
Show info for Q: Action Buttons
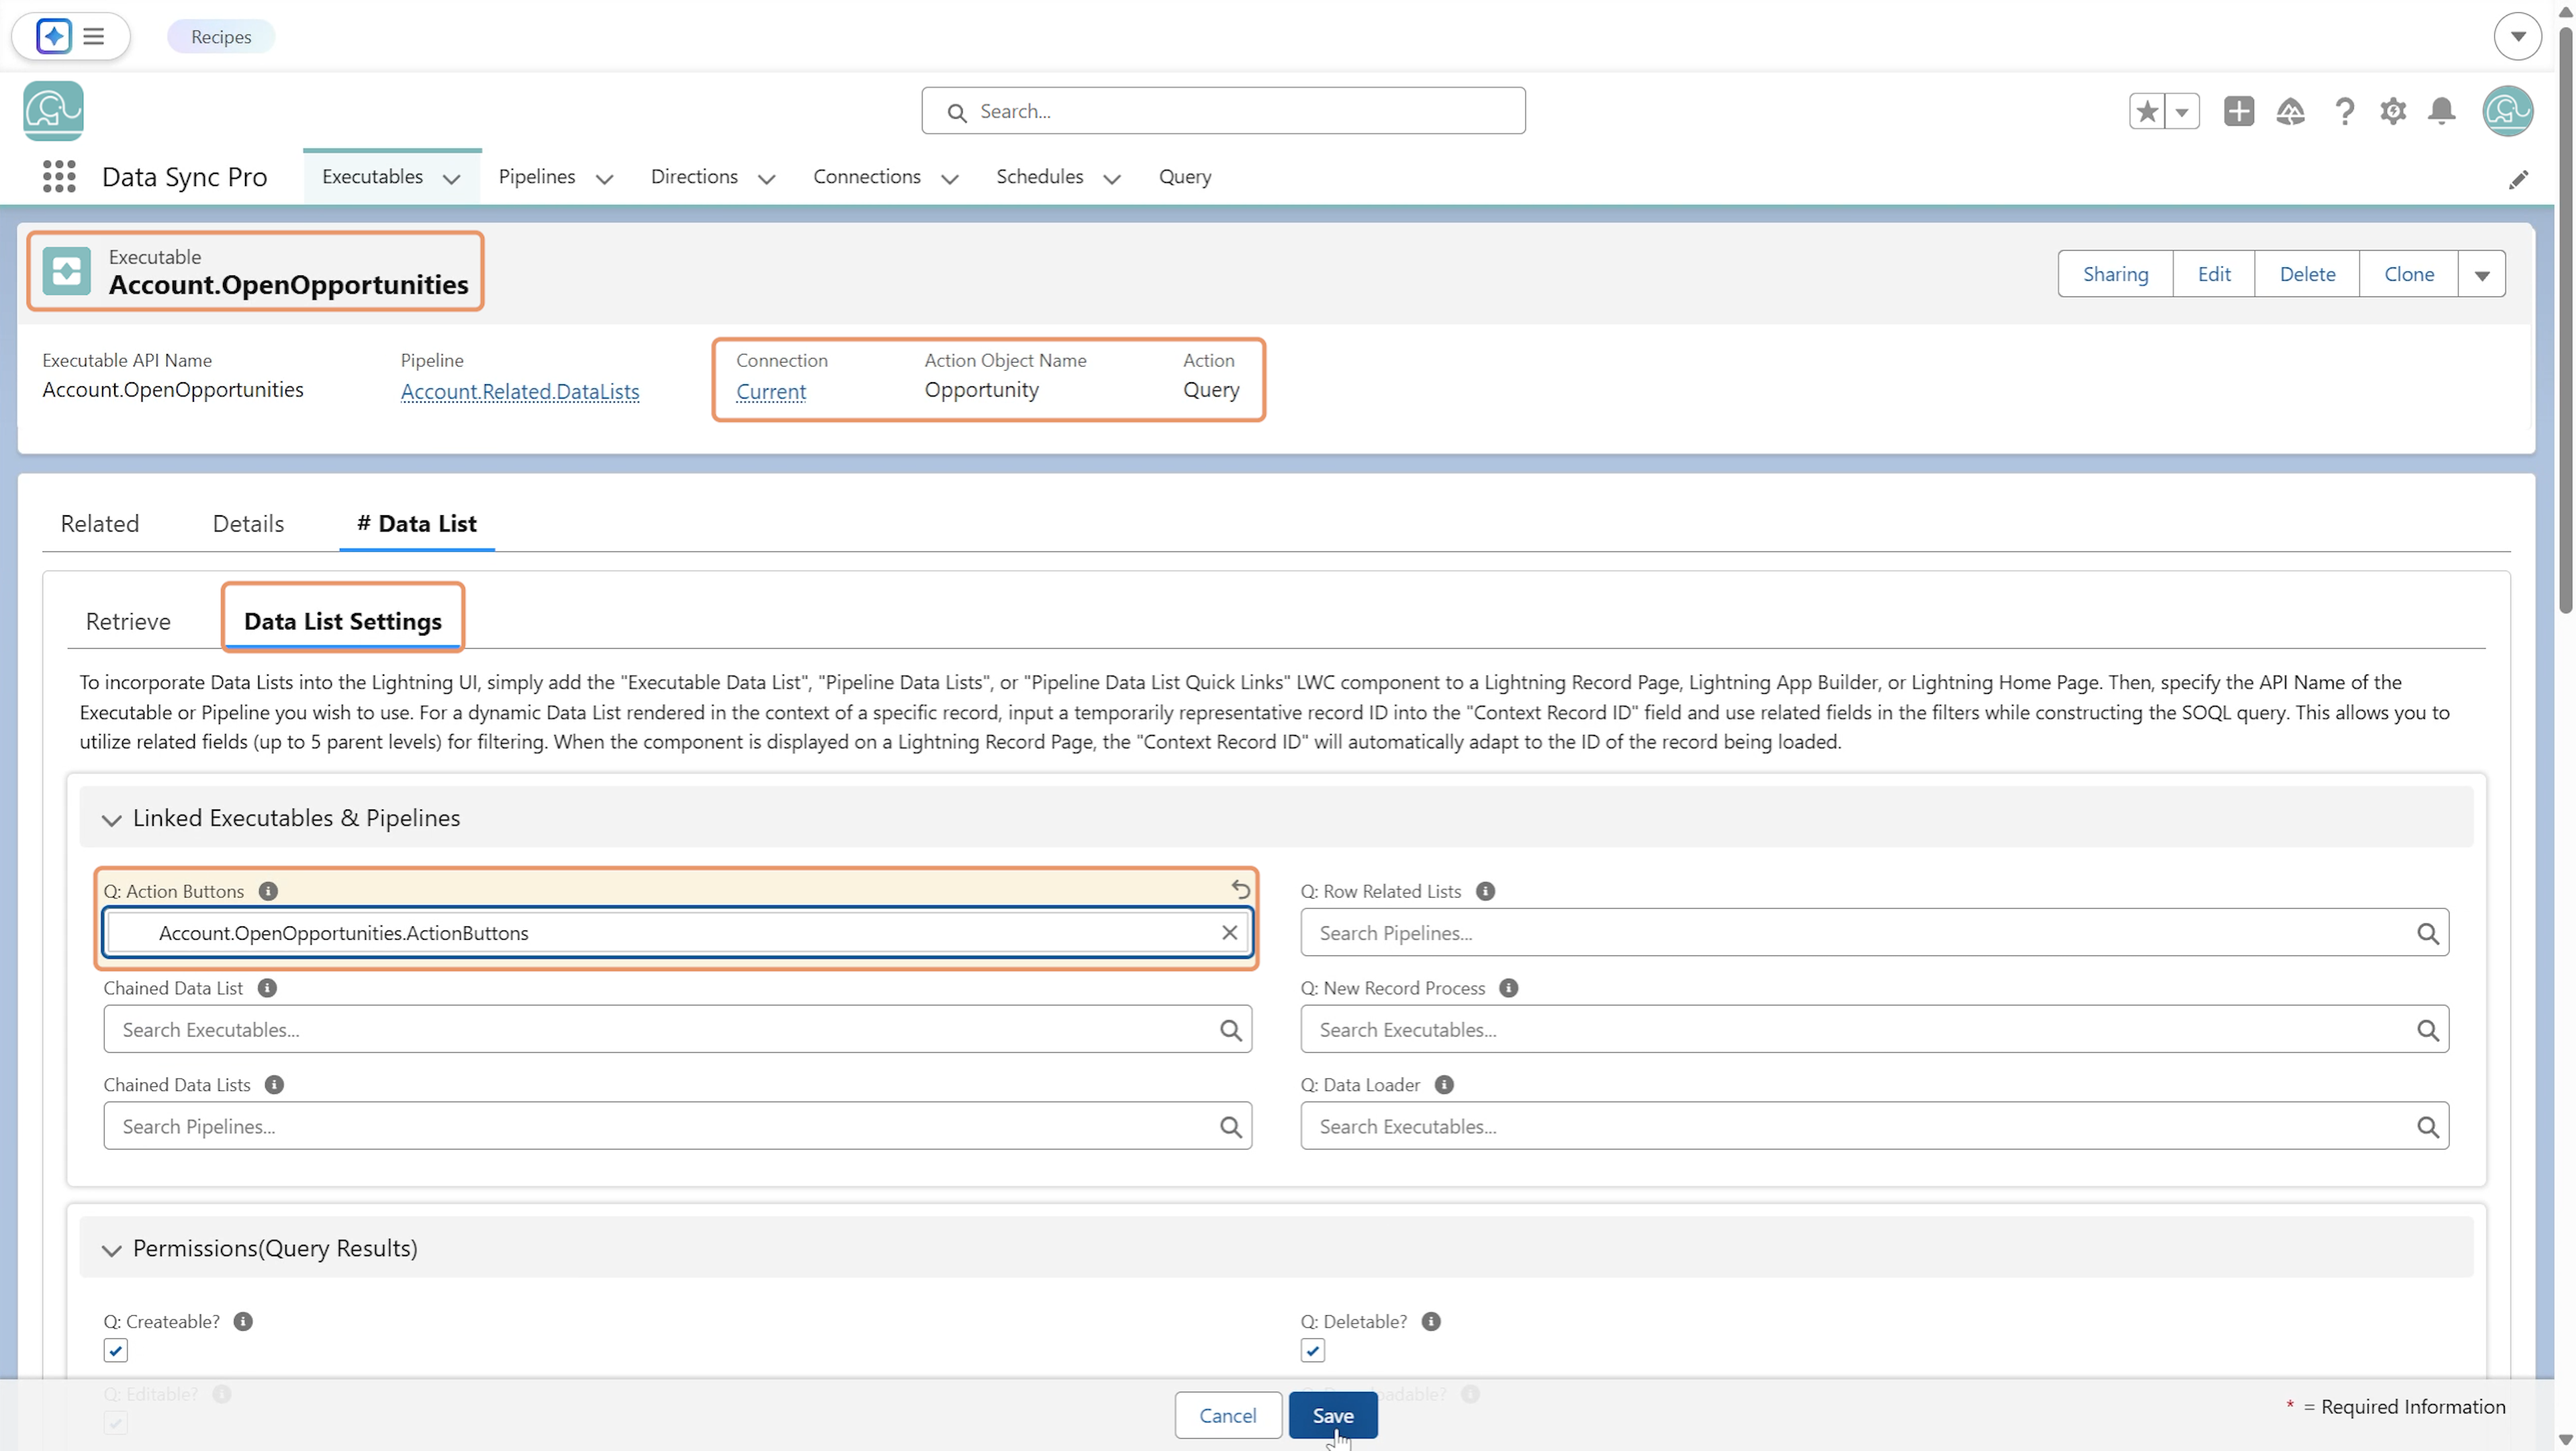[268, 890]
